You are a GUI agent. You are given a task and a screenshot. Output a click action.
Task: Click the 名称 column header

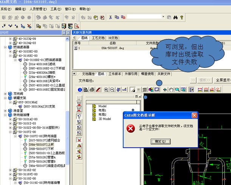point(113,43)
